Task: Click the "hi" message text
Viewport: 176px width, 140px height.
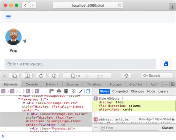Action: pos(24,41)
